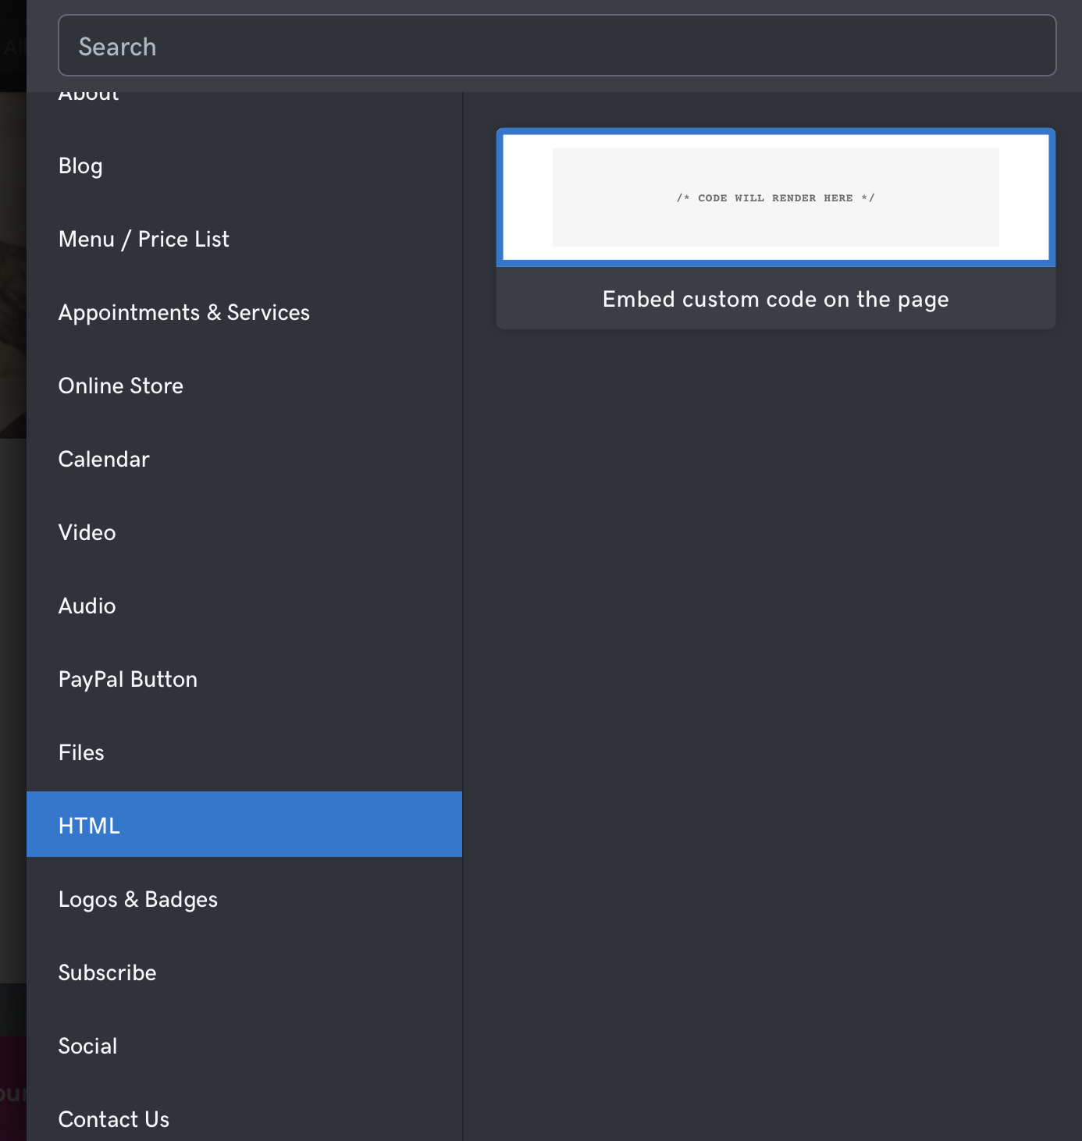Click the "Embed custom code on the page" caption
This screenshot has height=1141, width=1082.
click(775, 300)
